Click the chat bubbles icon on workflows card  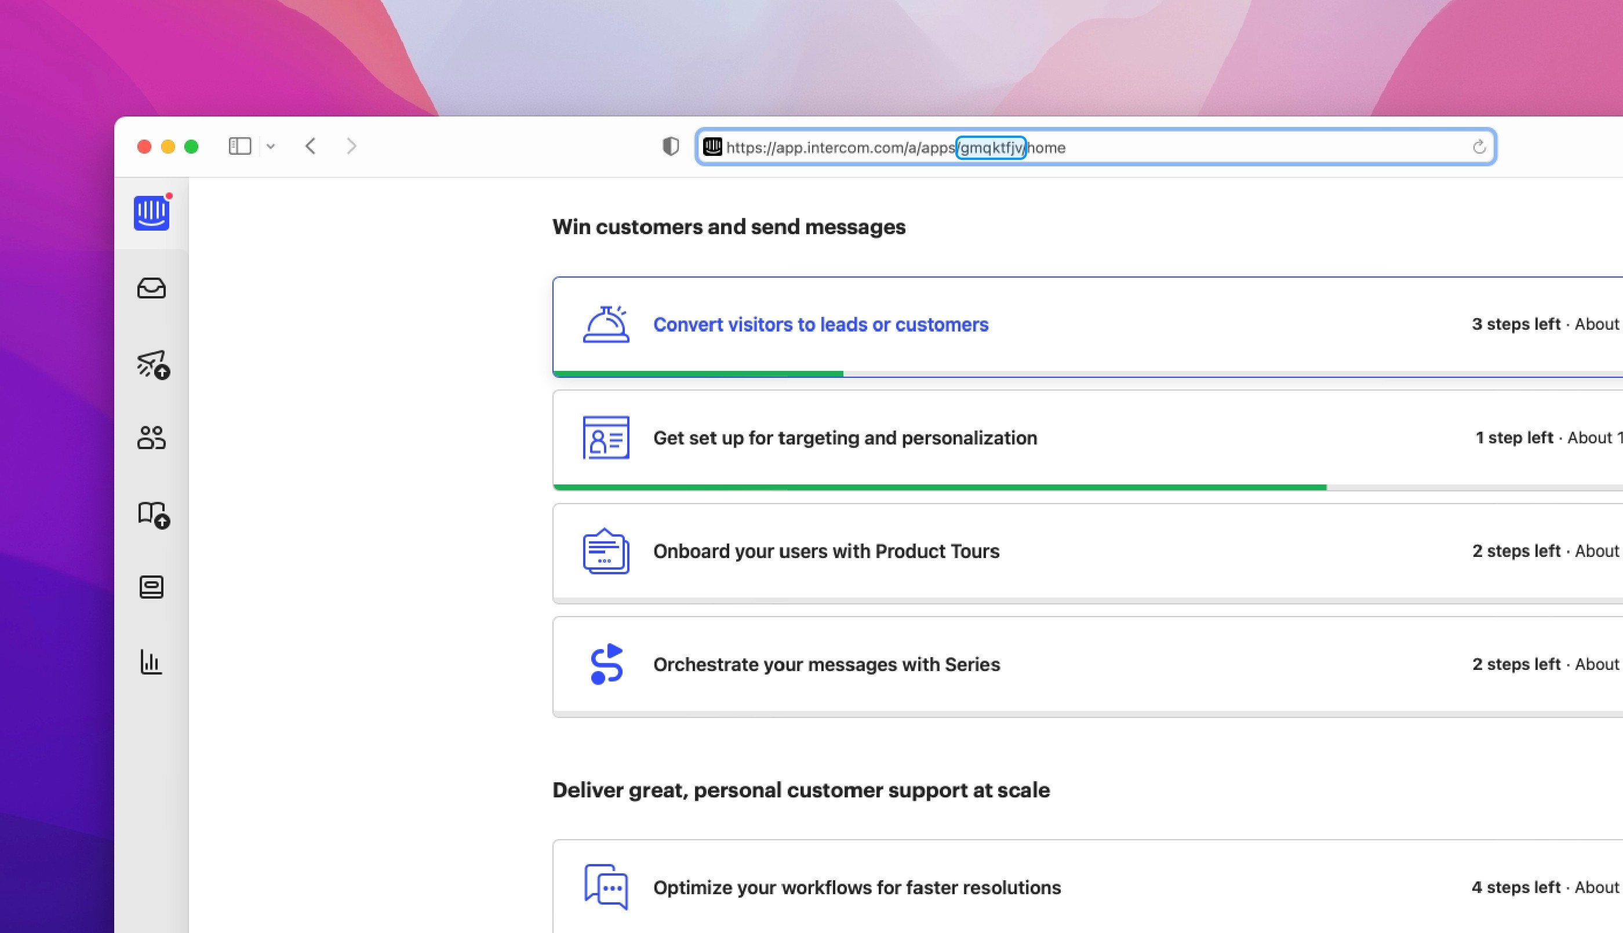tap(606, 887)
